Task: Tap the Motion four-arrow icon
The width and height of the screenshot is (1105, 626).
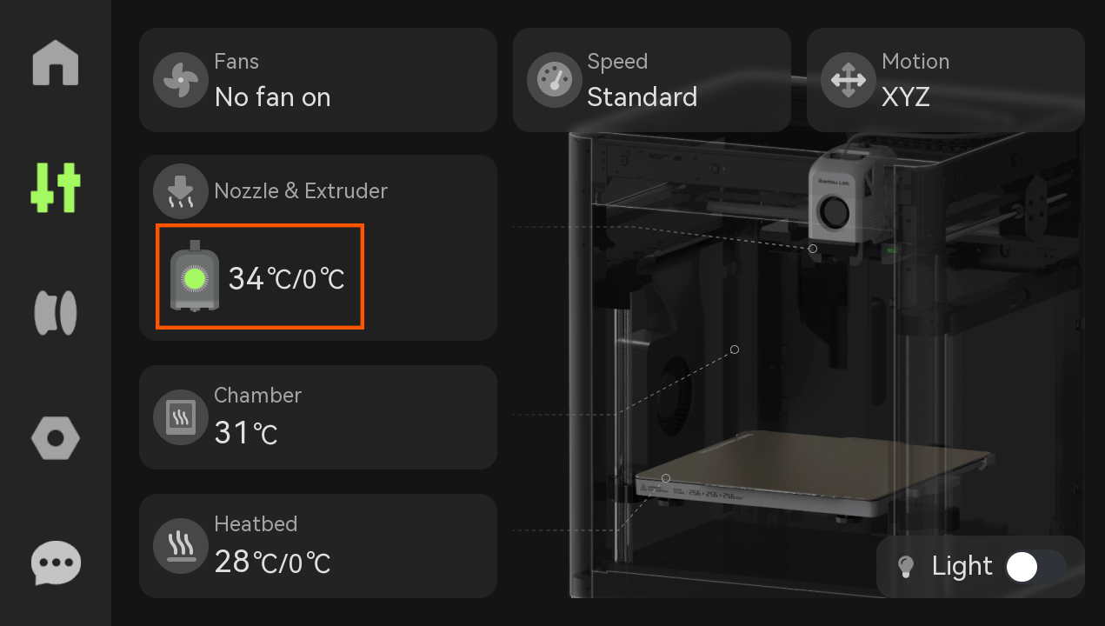Action: coord(848,80)
